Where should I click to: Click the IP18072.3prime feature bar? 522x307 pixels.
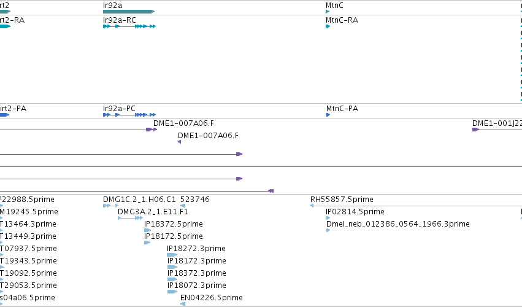coord(172,292)
